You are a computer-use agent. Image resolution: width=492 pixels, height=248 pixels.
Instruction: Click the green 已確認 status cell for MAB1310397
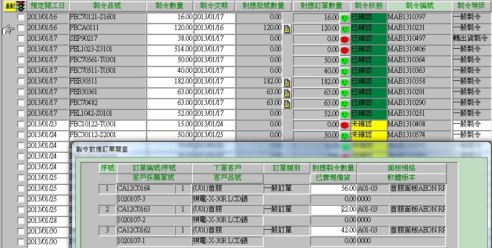368,17
